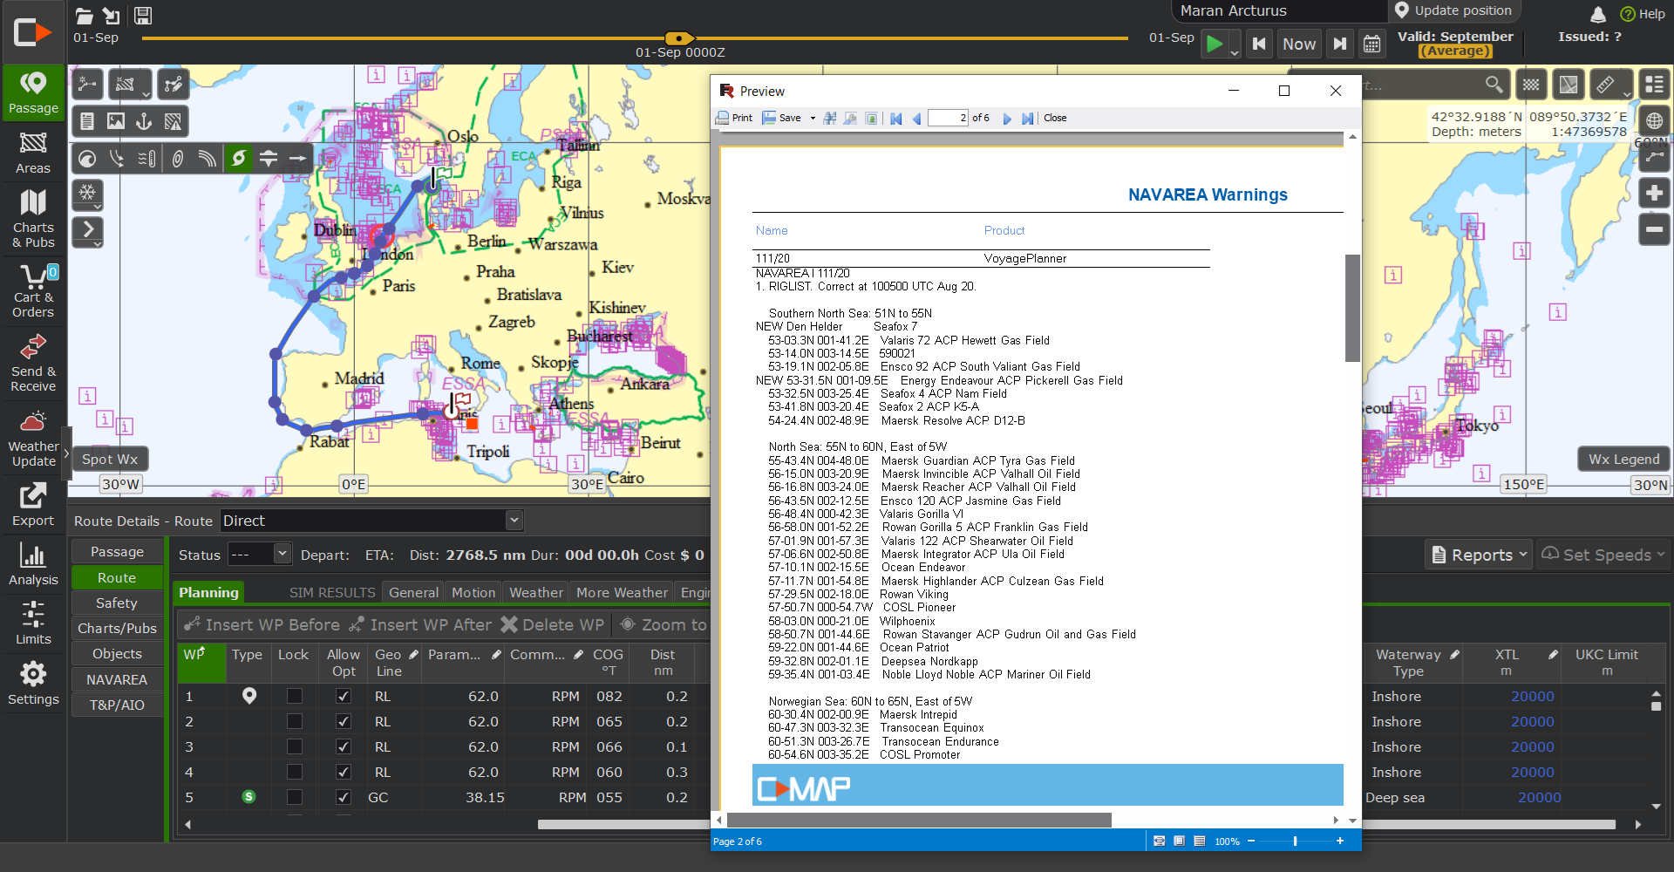1674x872 pixels.
Task: Select the NAVAREA side tab
Action: coord(117,679)
